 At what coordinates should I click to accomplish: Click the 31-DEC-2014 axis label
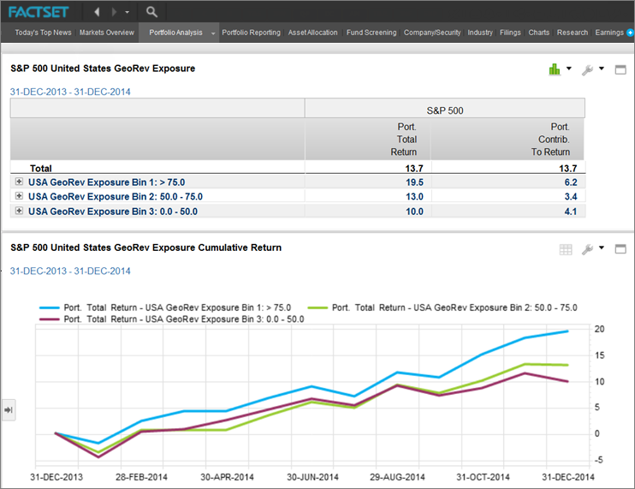click(567, 477)
